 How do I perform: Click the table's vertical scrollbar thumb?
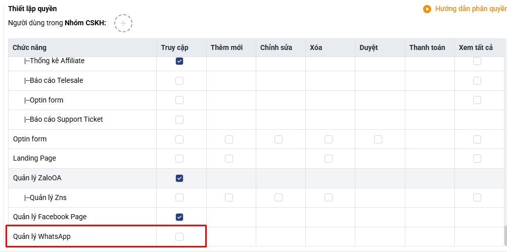pyautogui.click(x=504, y=234)
